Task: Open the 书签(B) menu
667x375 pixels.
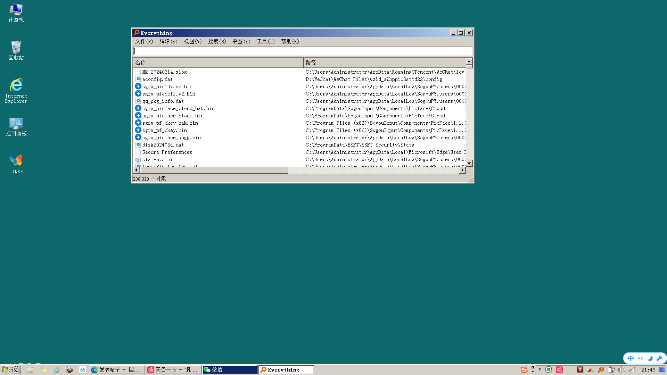Action: click(241, 42)
